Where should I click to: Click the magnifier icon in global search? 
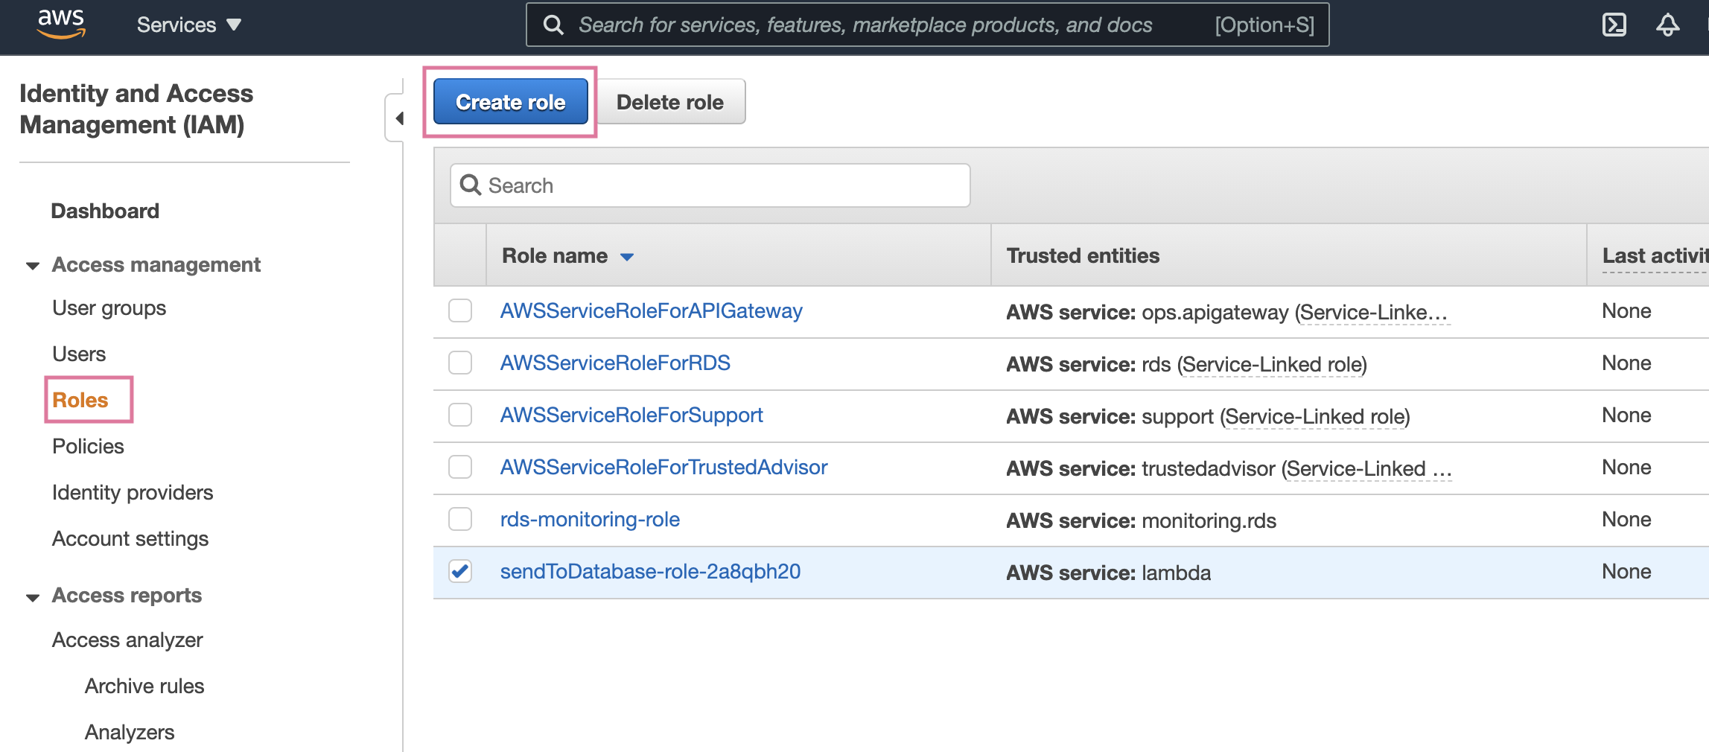(553, 25)
